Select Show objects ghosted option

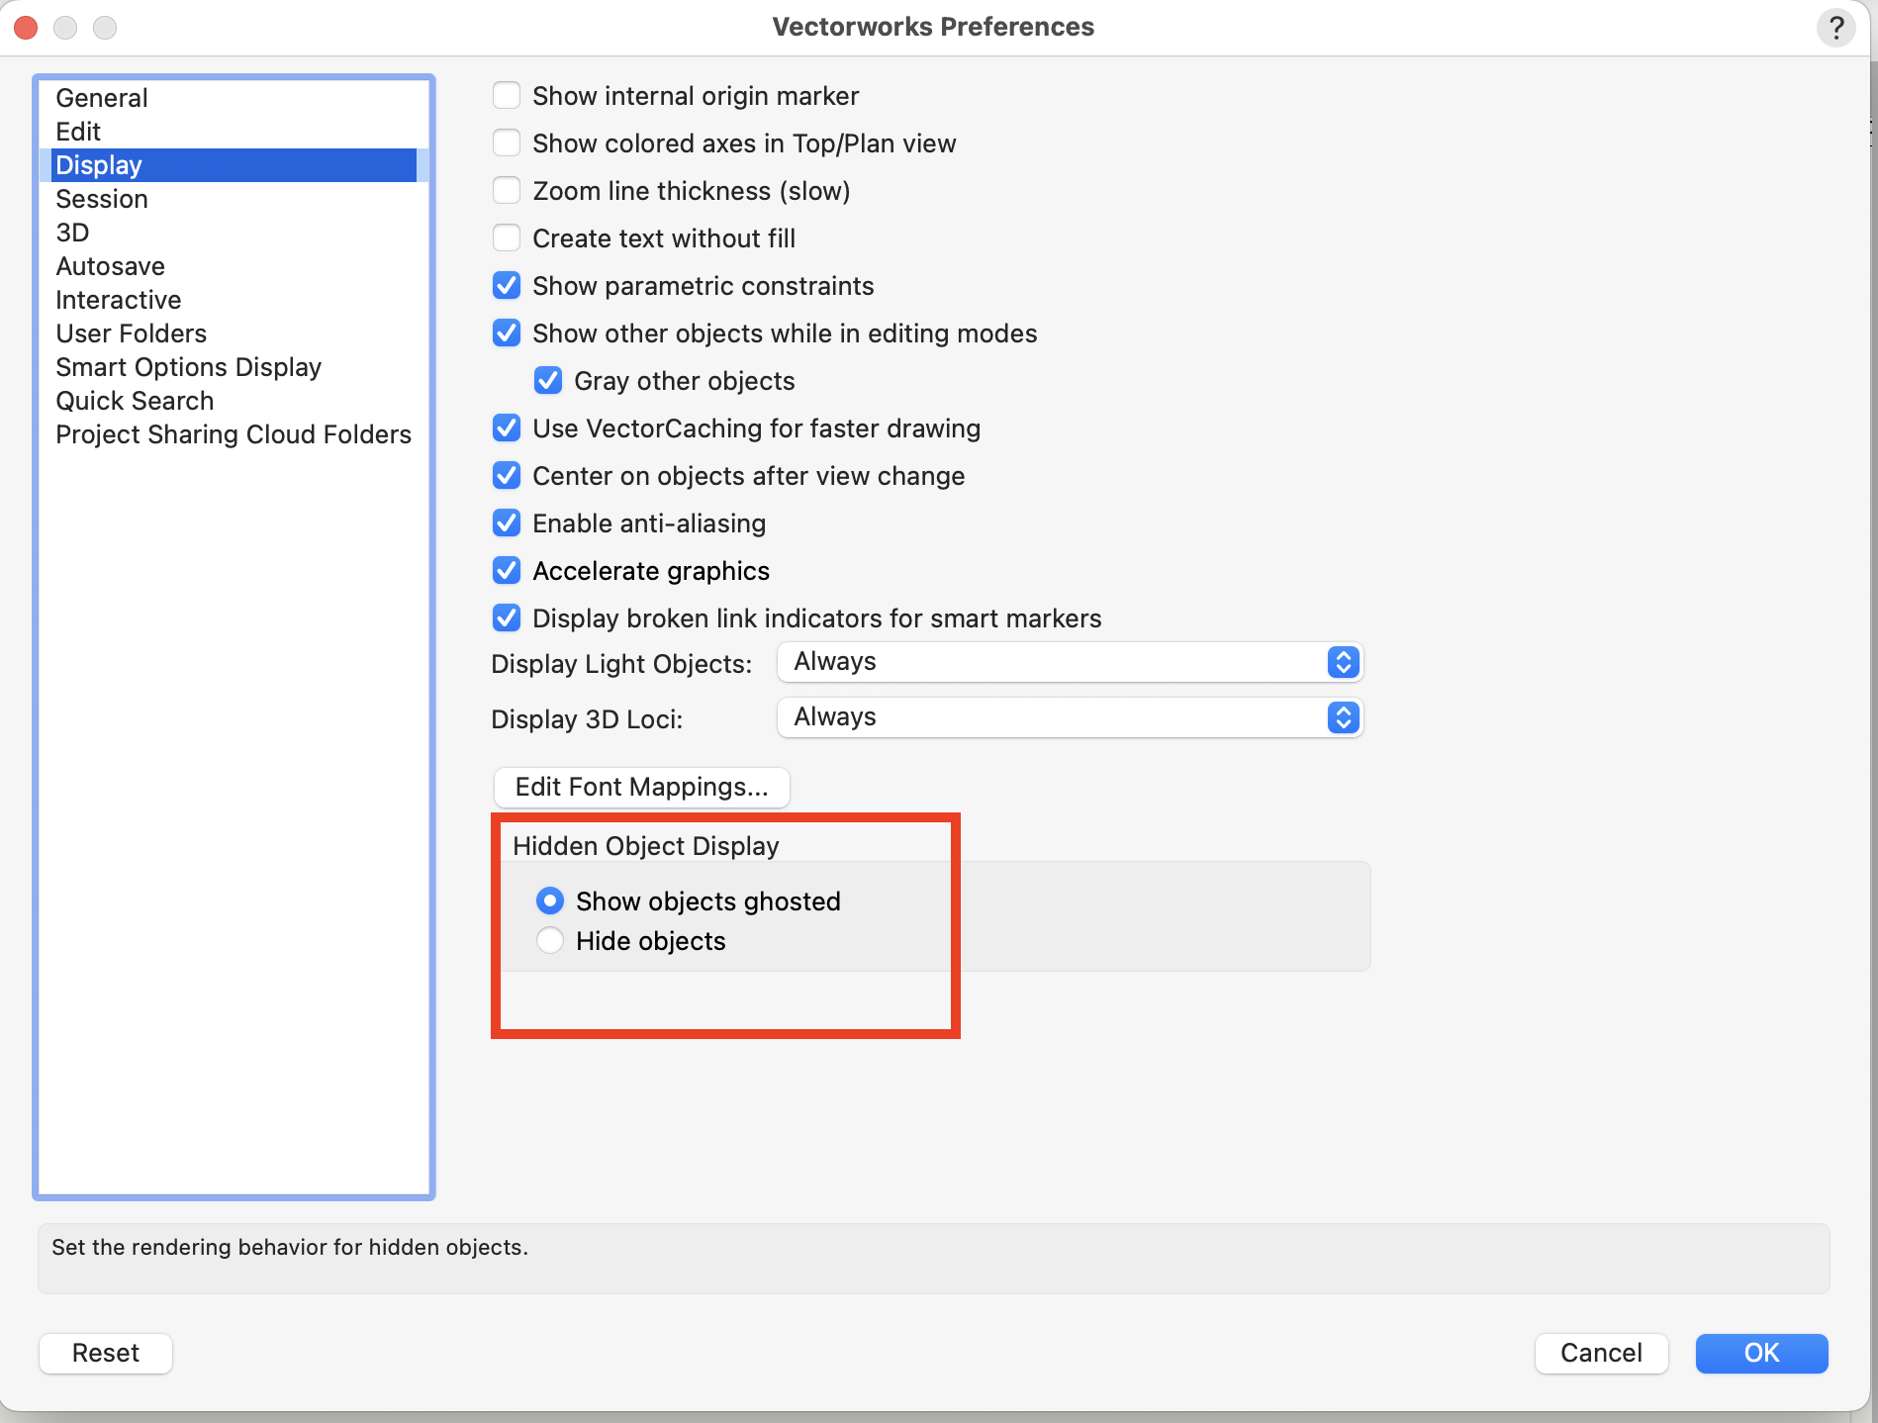click(x=550, y=901)
